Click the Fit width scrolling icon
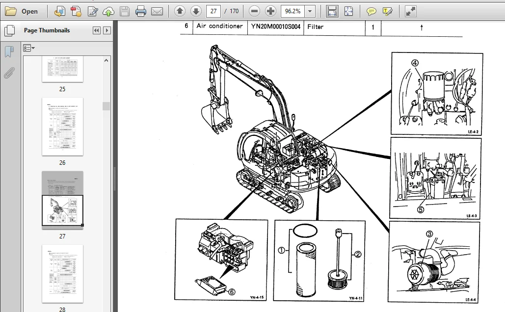Screen dimensions: 505x312 click(x=332, y=12)
